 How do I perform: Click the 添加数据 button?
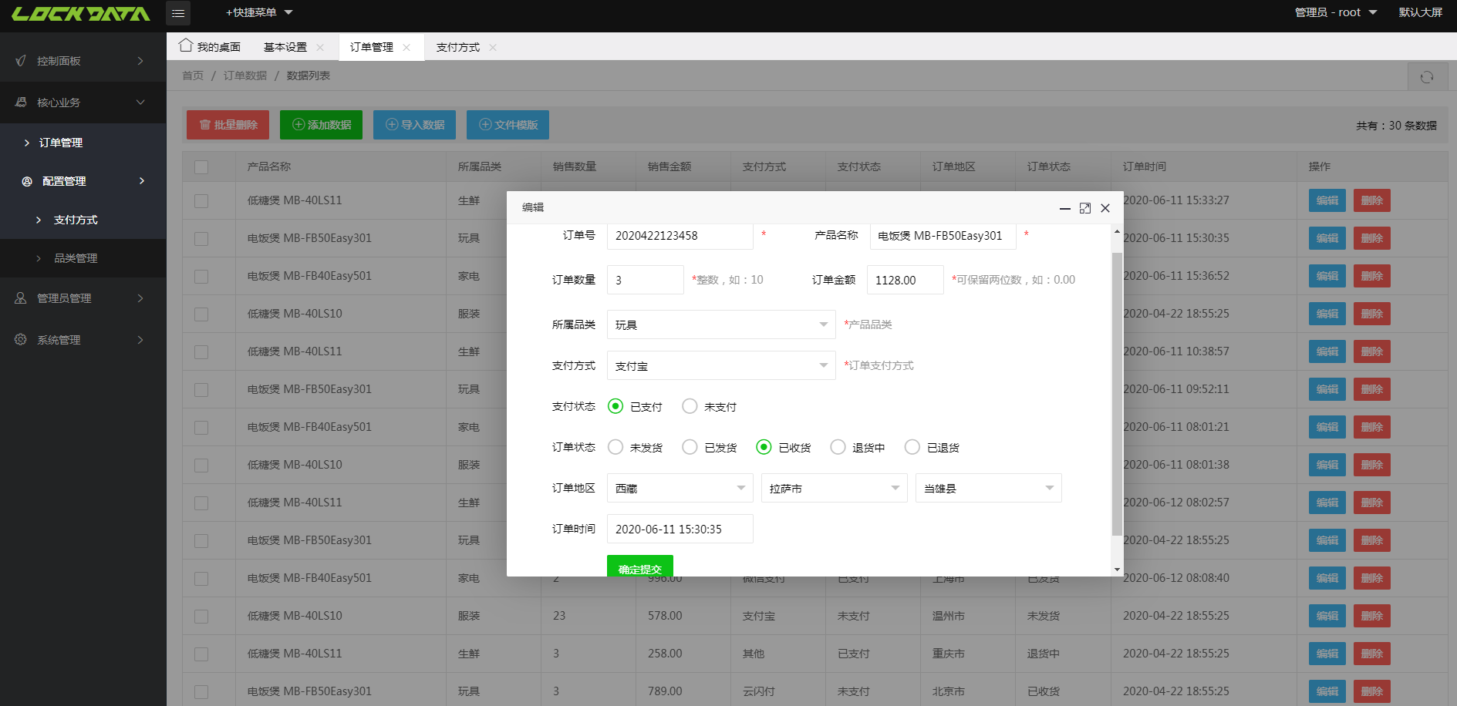(321, 125)
